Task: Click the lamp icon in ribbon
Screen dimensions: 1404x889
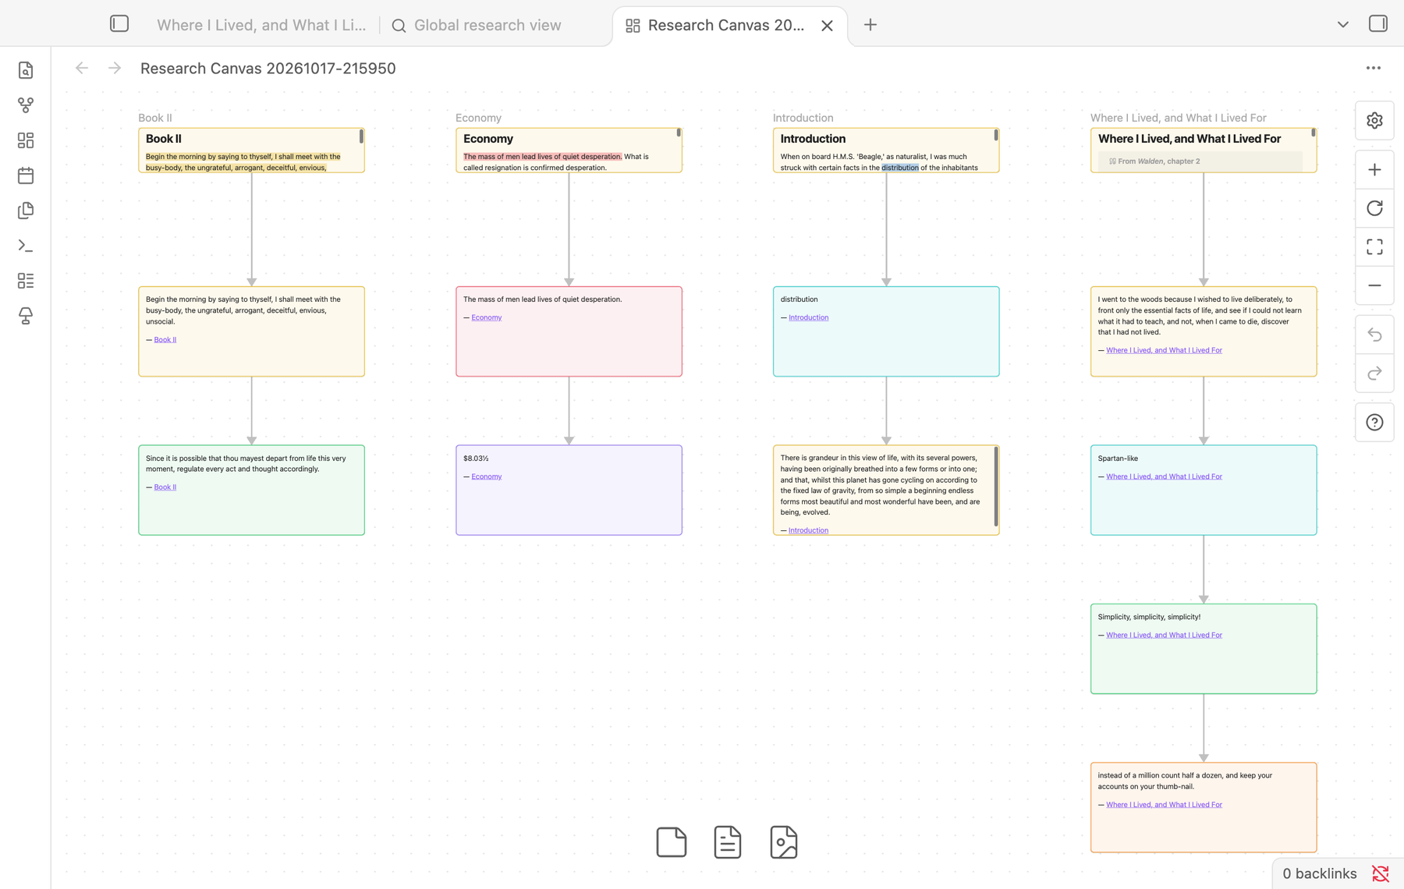Action: [x=26, y=316]
